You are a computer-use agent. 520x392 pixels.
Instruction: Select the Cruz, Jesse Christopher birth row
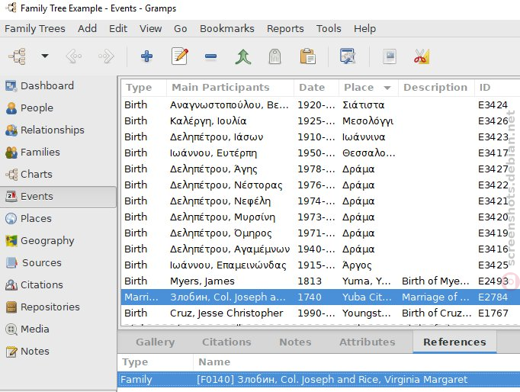pyautogui.click(x=320, y=313)
